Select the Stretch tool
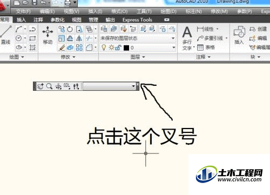The image size is (270, 195). tap(79, 29)
